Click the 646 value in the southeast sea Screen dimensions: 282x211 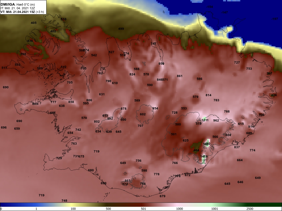(x=240, y=182)
